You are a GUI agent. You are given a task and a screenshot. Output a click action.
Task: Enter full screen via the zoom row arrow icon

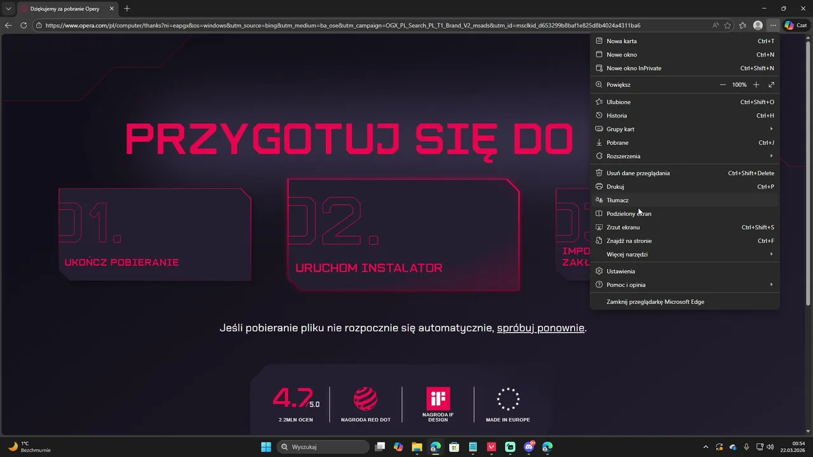click(x=771, y=84)
